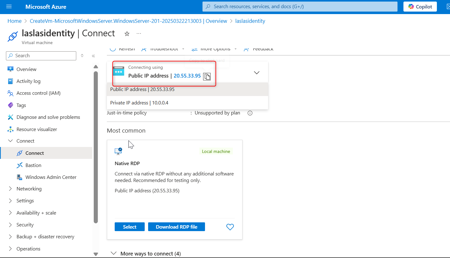Viewport: 450px width, 258px height.
Task: Click the Most common heading
Action: 126,131
